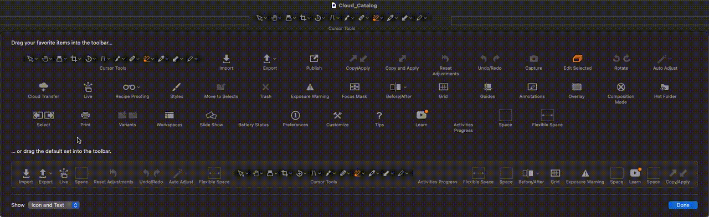Click the Composition Mode icon
Image resolution: width=709 pixels, height=217 pixels.
(x=621, y=87)
